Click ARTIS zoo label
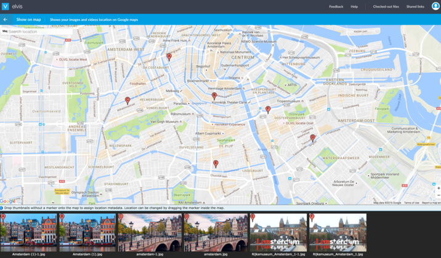Viewport: 441px width, 258px height. tap(292, 85)
